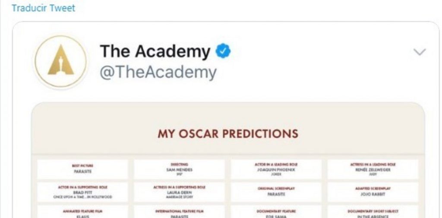This screenshot has width=442, height=218.
Task: Click the Documentary Short Subject card
Action: (x=373, y=212)
